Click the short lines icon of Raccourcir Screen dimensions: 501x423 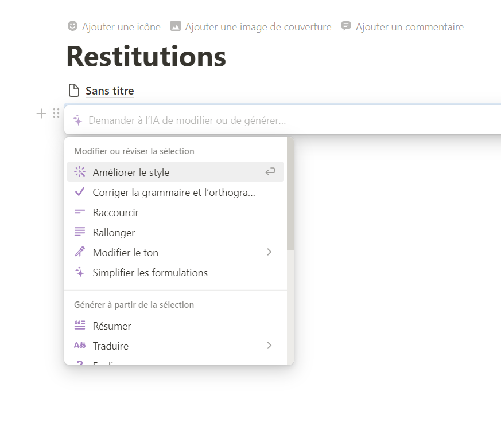point(80,211)
